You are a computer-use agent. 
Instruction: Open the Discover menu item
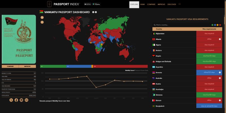click(x=172, y=5)
